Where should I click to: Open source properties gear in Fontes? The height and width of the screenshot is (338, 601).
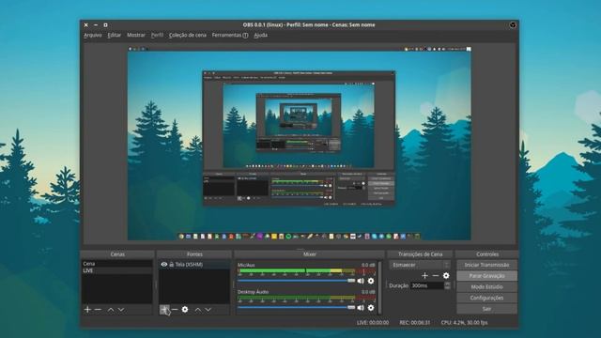click(x=185, y=309)
